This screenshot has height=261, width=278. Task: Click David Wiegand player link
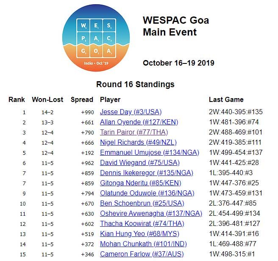pos(140,163)
